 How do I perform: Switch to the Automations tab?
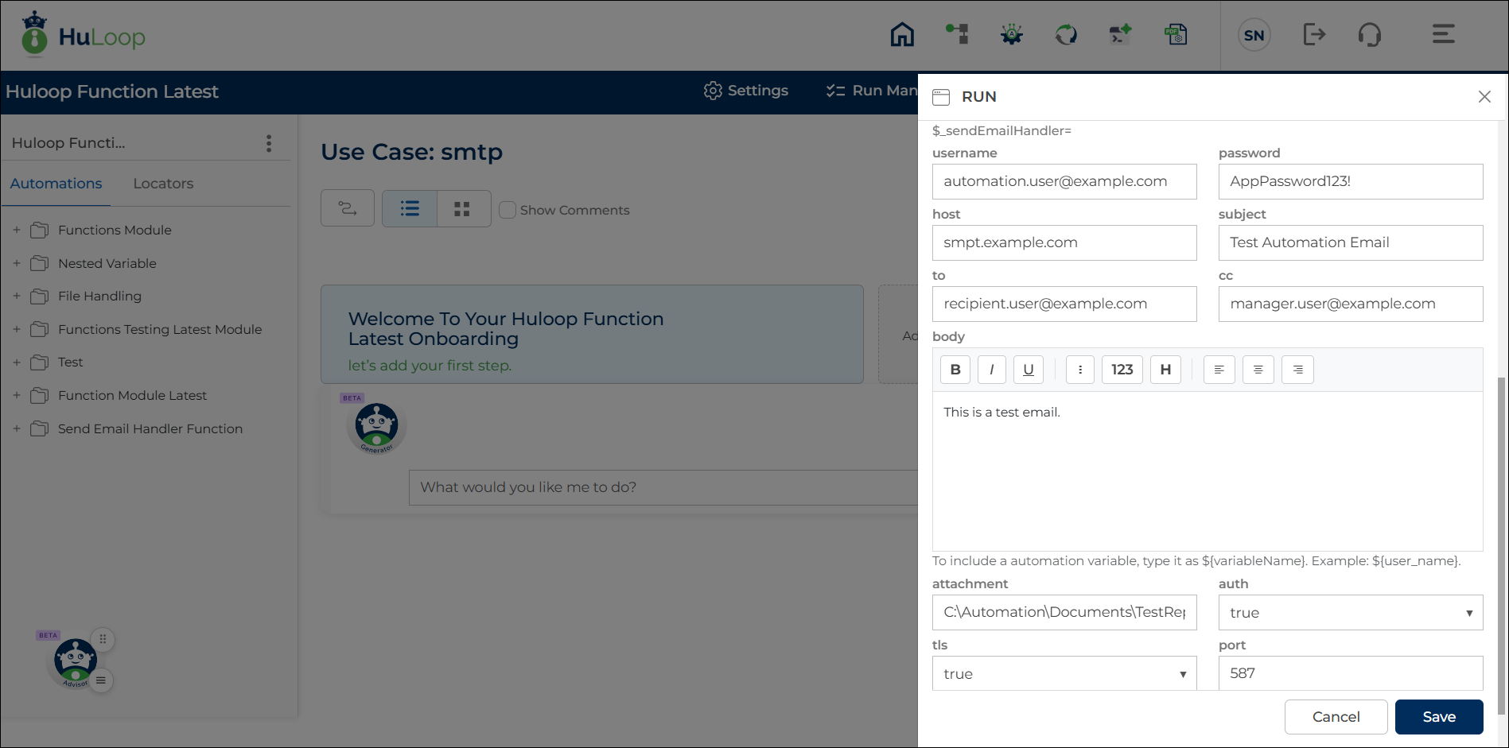[x=56, y=184]
